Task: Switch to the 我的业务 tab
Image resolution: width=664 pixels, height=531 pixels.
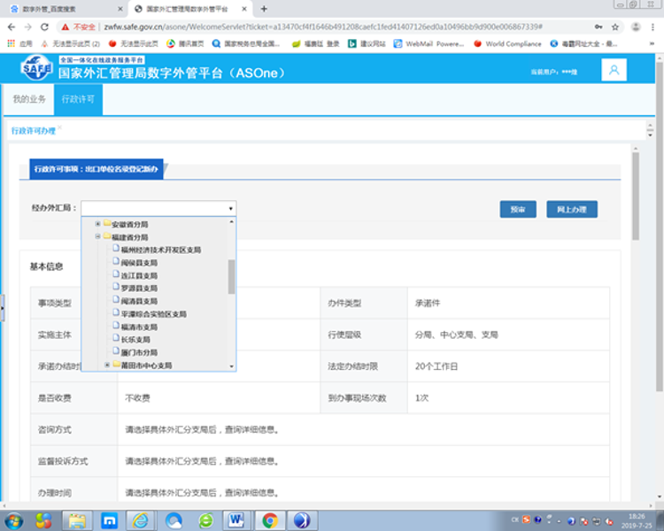Action: (28, 100)
